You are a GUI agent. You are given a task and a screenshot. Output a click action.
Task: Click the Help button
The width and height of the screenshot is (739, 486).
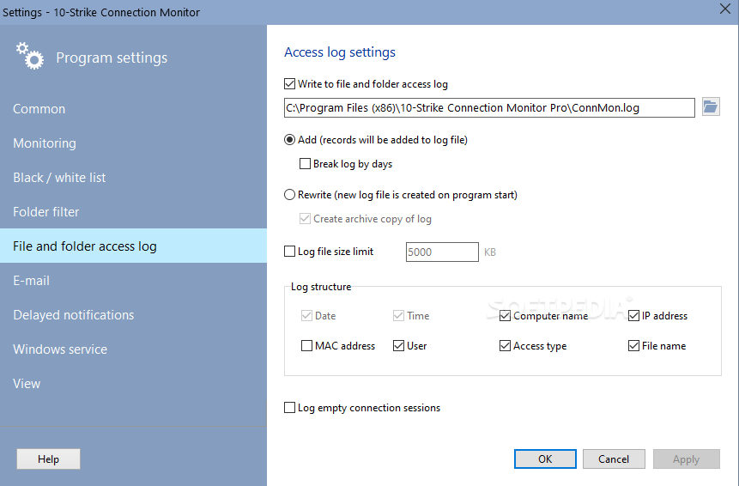pos(48,459)
